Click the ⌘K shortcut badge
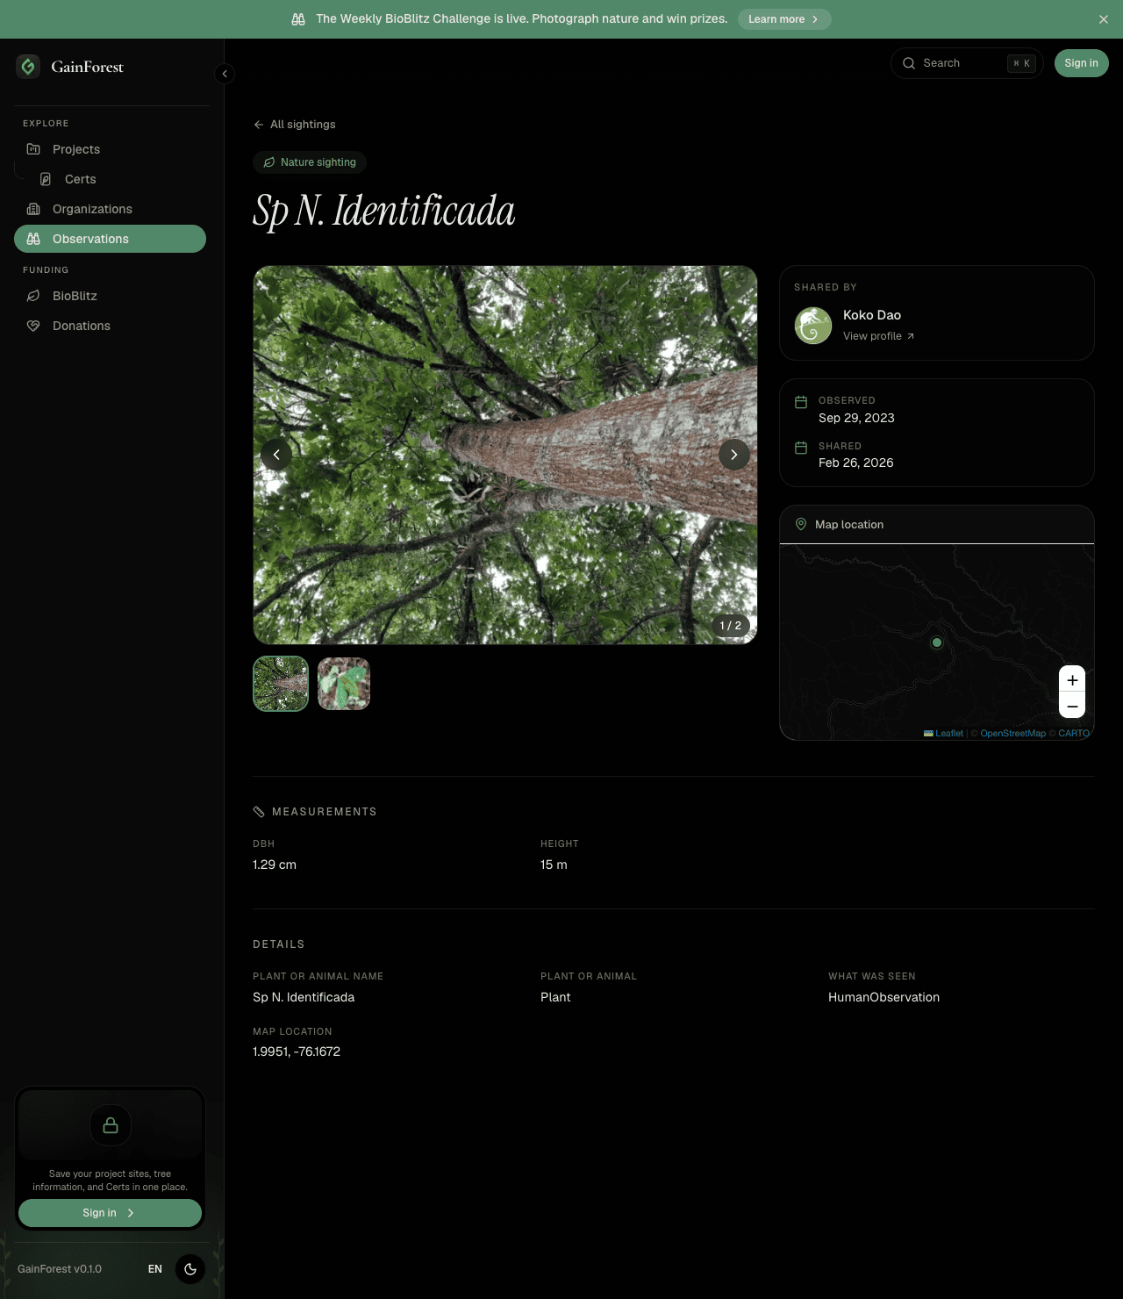 pyautogui.click(x=1021, y=63)
